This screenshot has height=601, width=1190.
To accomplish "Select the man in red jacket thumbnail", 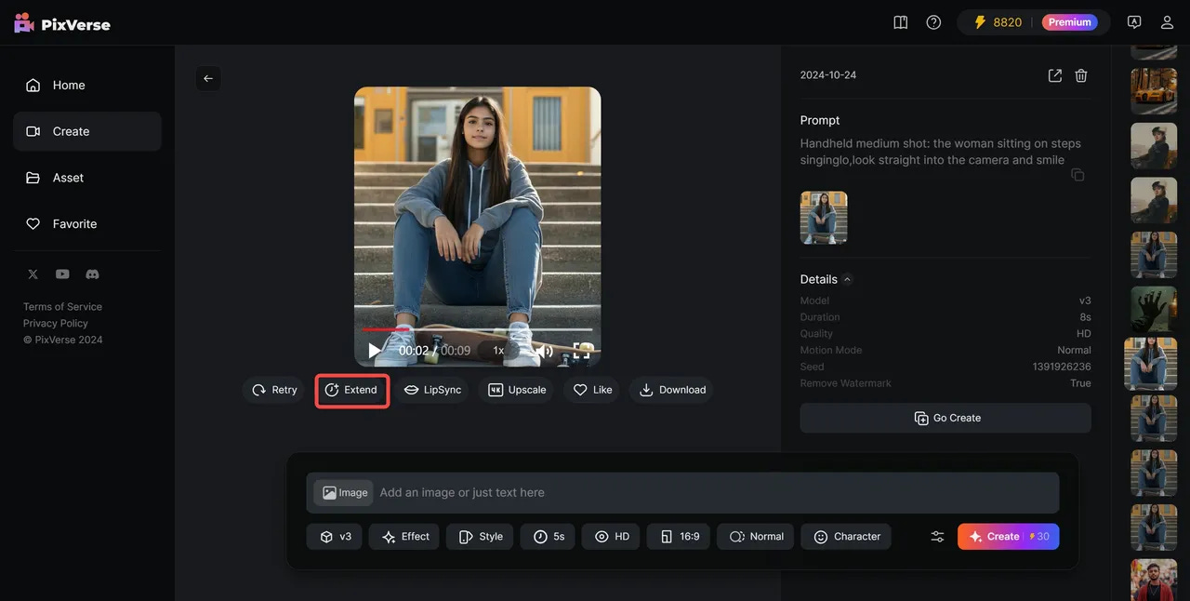I will [1154, 581].
